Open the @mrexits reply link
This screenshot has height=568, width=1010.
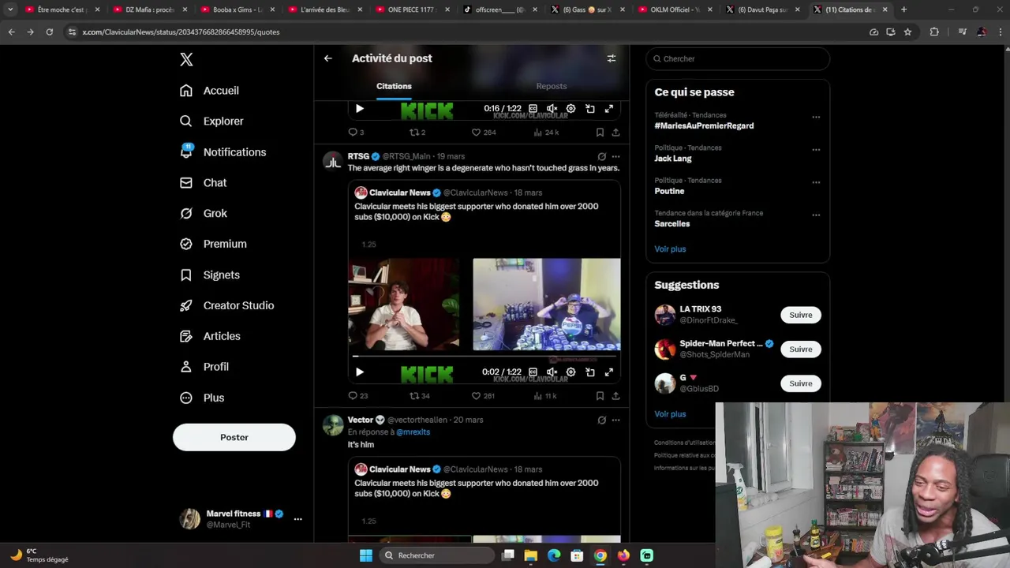coord(413,432)
